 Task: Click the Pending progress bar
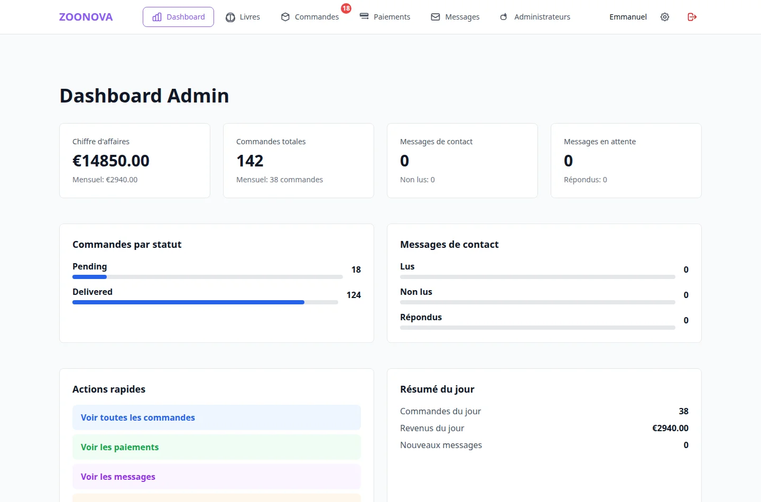pyautogui.click(x=208, y=277)
